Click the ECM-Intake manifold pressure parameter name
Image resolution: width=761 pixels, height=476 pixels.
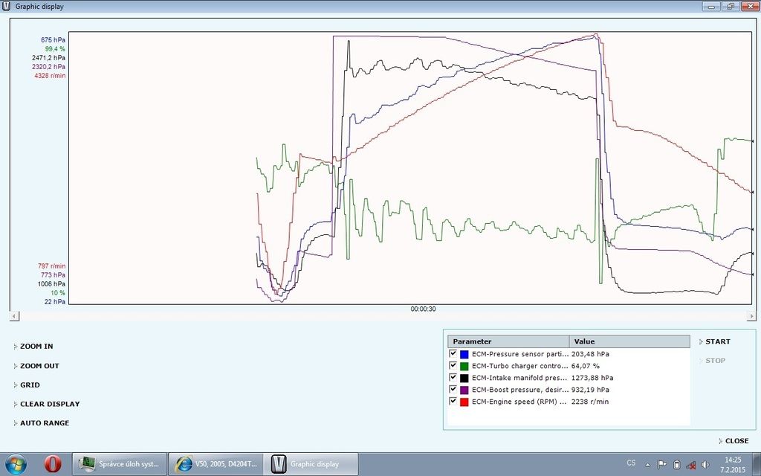pyautogui.click(x=519, y=378)
